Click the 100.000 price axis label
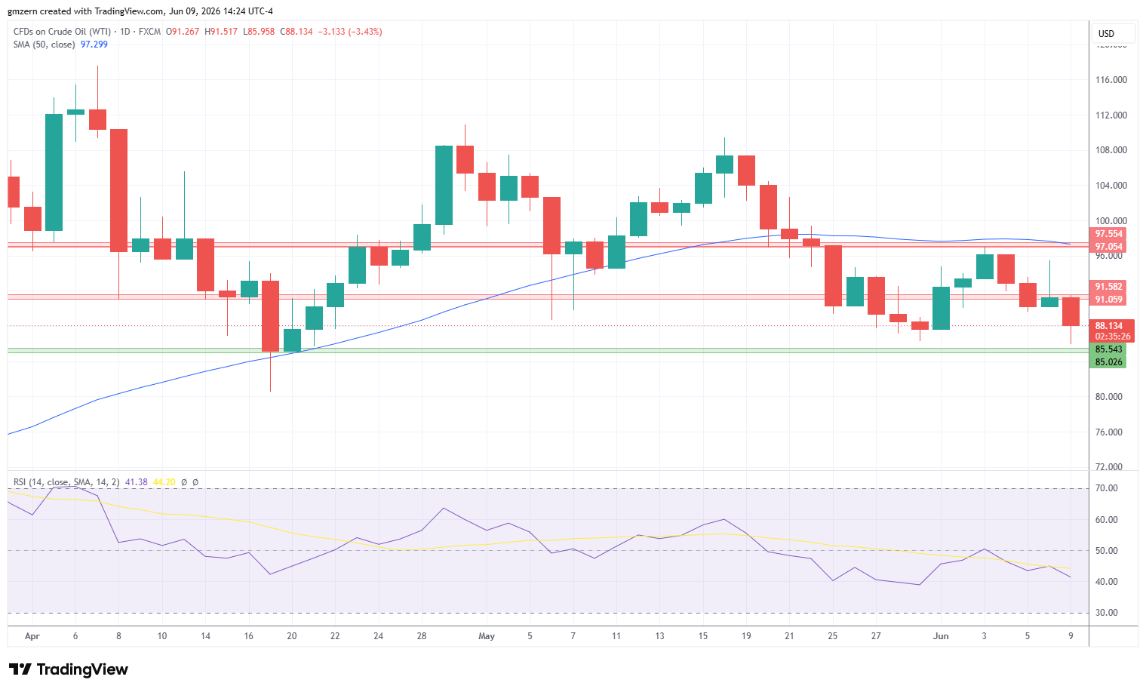Image resolution: width=1146 pixels, height=692 pixels. pyautogui.click(x=1111, y=221)
